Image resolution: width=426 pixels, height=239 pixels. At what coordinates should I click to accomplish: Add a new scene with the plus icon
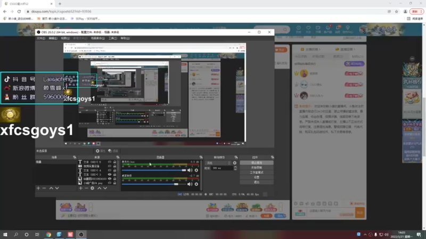[38, 188]
